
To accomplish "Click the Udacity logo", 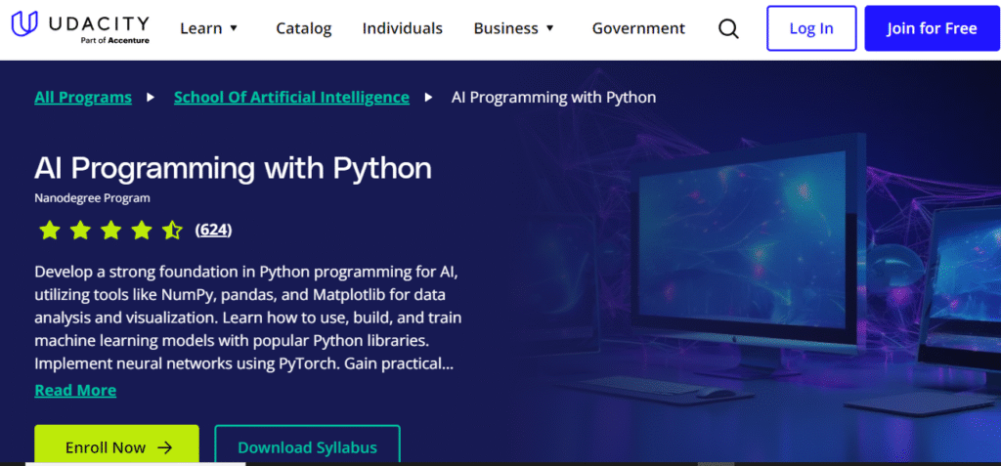I will (80, 28).
